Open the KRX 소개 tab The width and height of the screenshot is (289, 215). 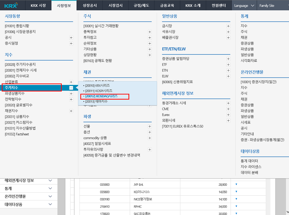pos(193,5)
